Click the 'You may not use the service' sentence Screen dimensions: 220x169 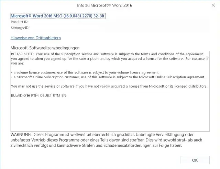coord(109,86)
